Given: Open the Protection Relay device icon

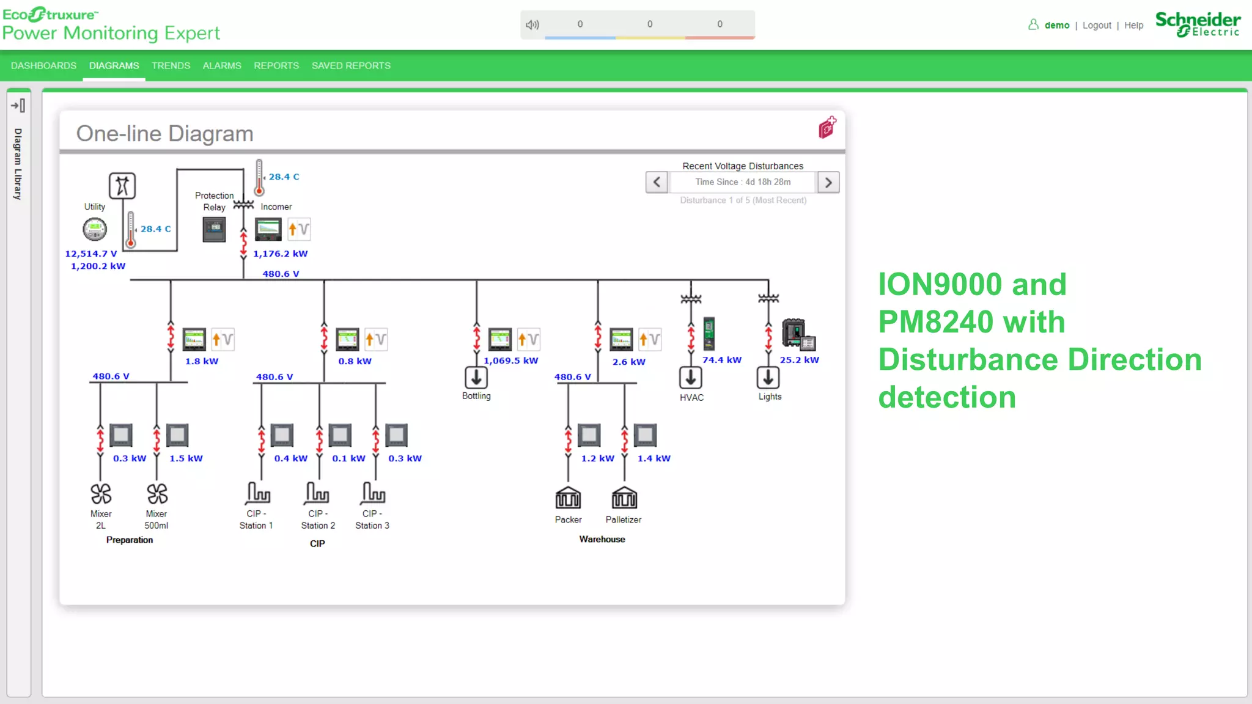Looking at the screenshot, I should pyautogui.click(x=214, y=230).
